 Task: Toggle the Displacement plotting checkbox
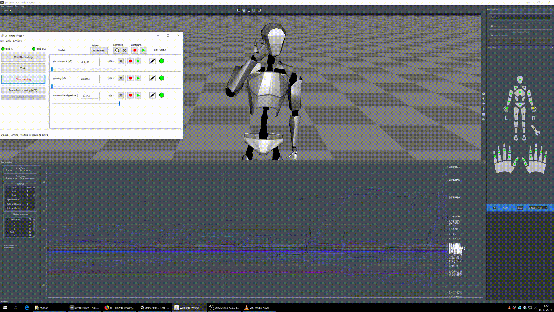coord(30,219)
